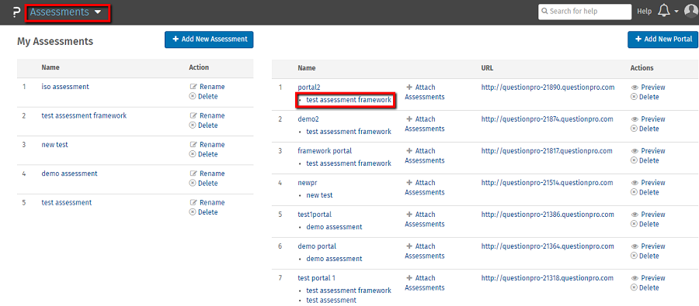This screenshot has width=699, height=306.
Task: Delete test portal 1
Action: pyautogui.click(x=645, y=287)
